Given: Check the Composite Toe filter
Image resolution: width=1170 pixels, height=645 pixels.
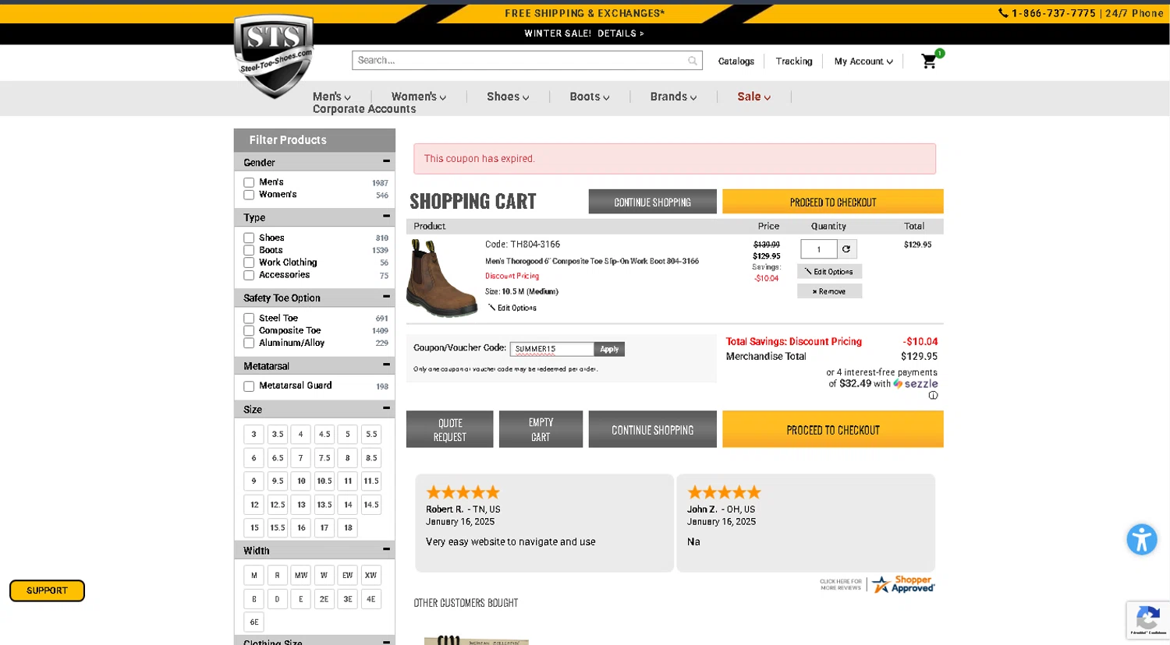Looking at the screenshot, I should click(249, 330).
